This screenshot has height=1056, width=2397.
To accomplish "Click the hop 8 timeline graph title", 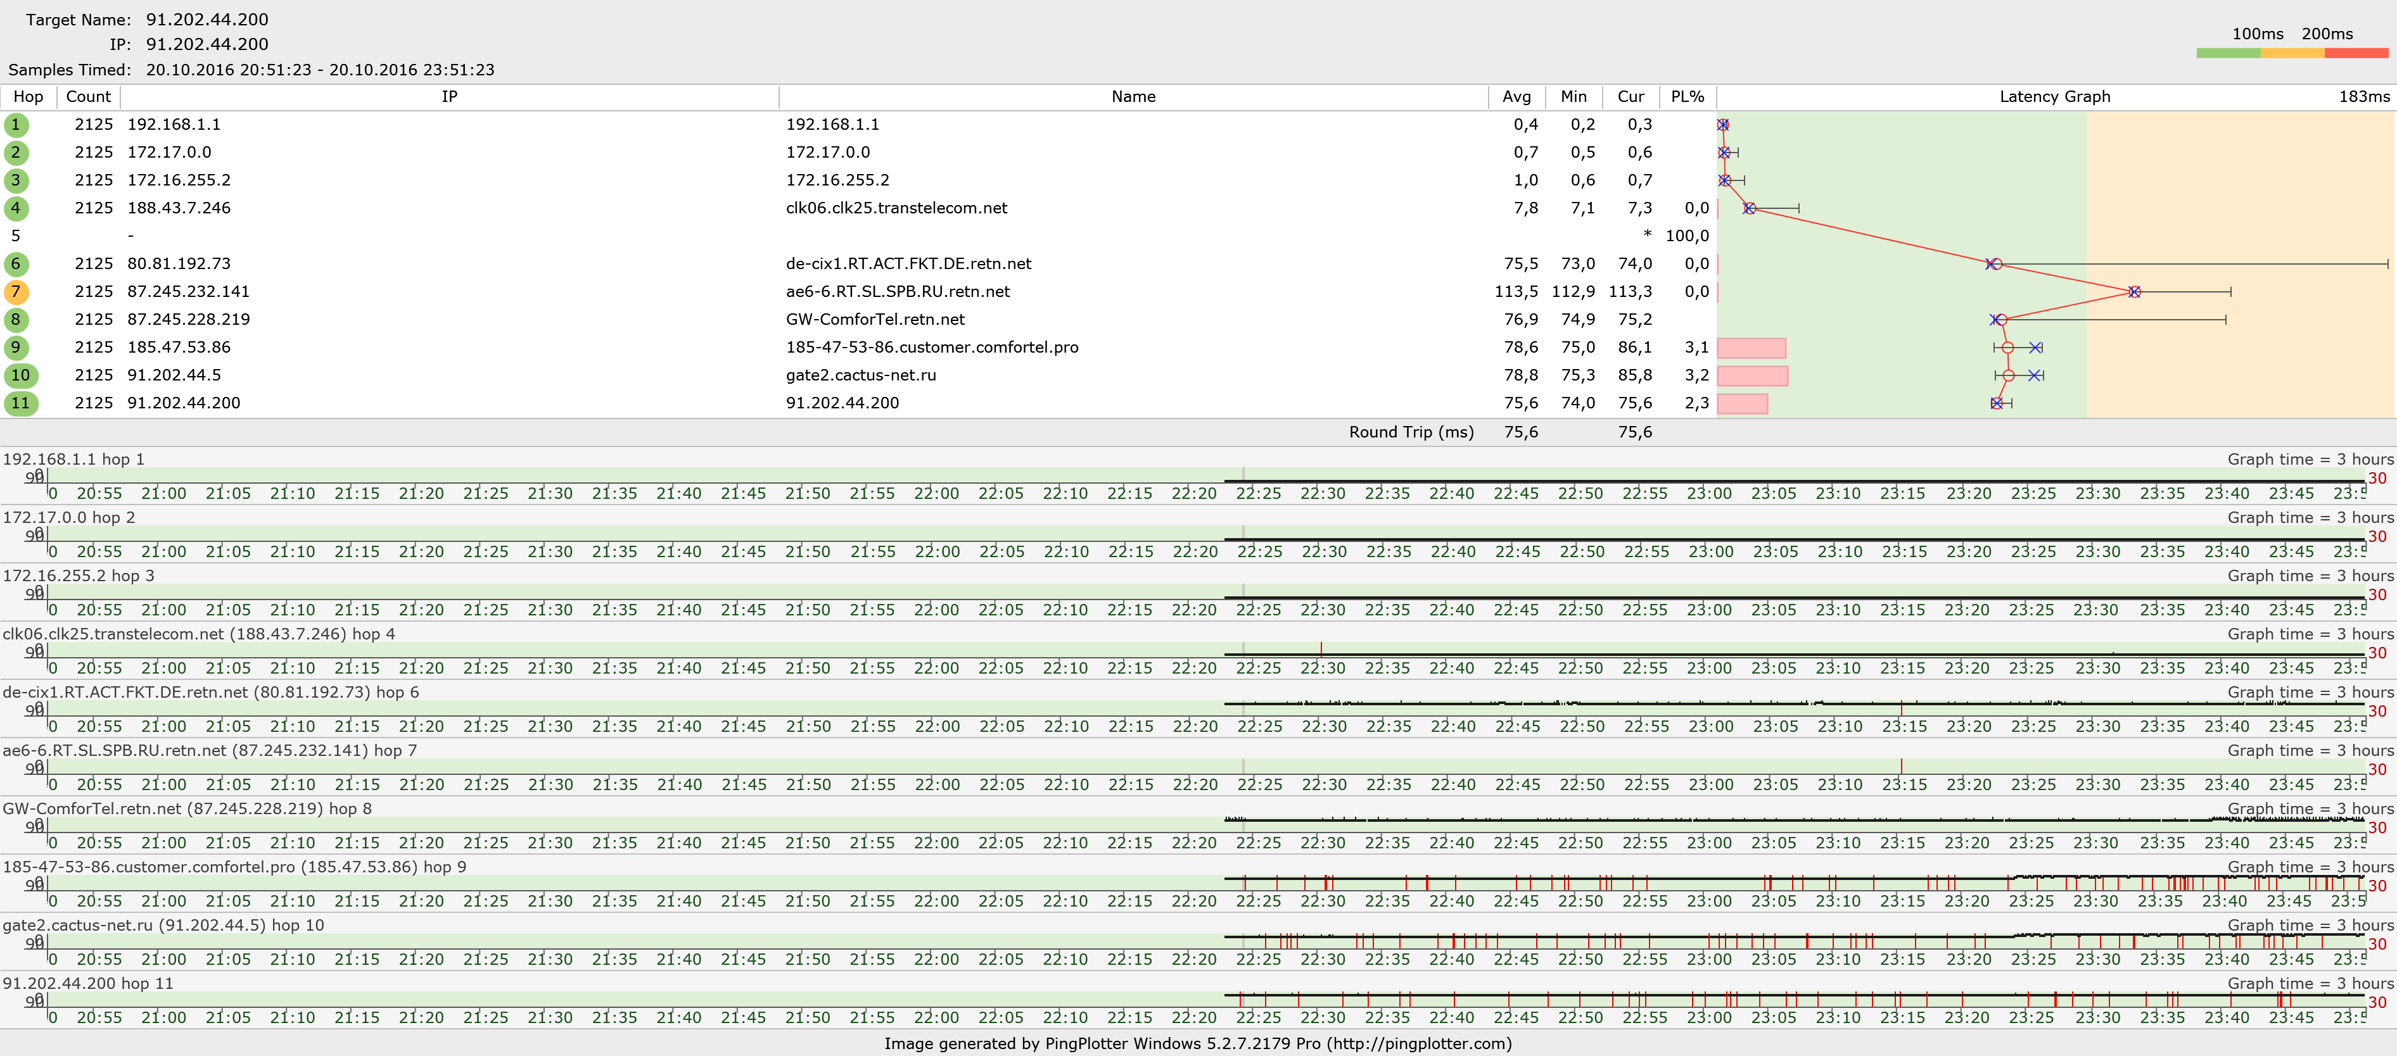I will (x=187, y=808).
